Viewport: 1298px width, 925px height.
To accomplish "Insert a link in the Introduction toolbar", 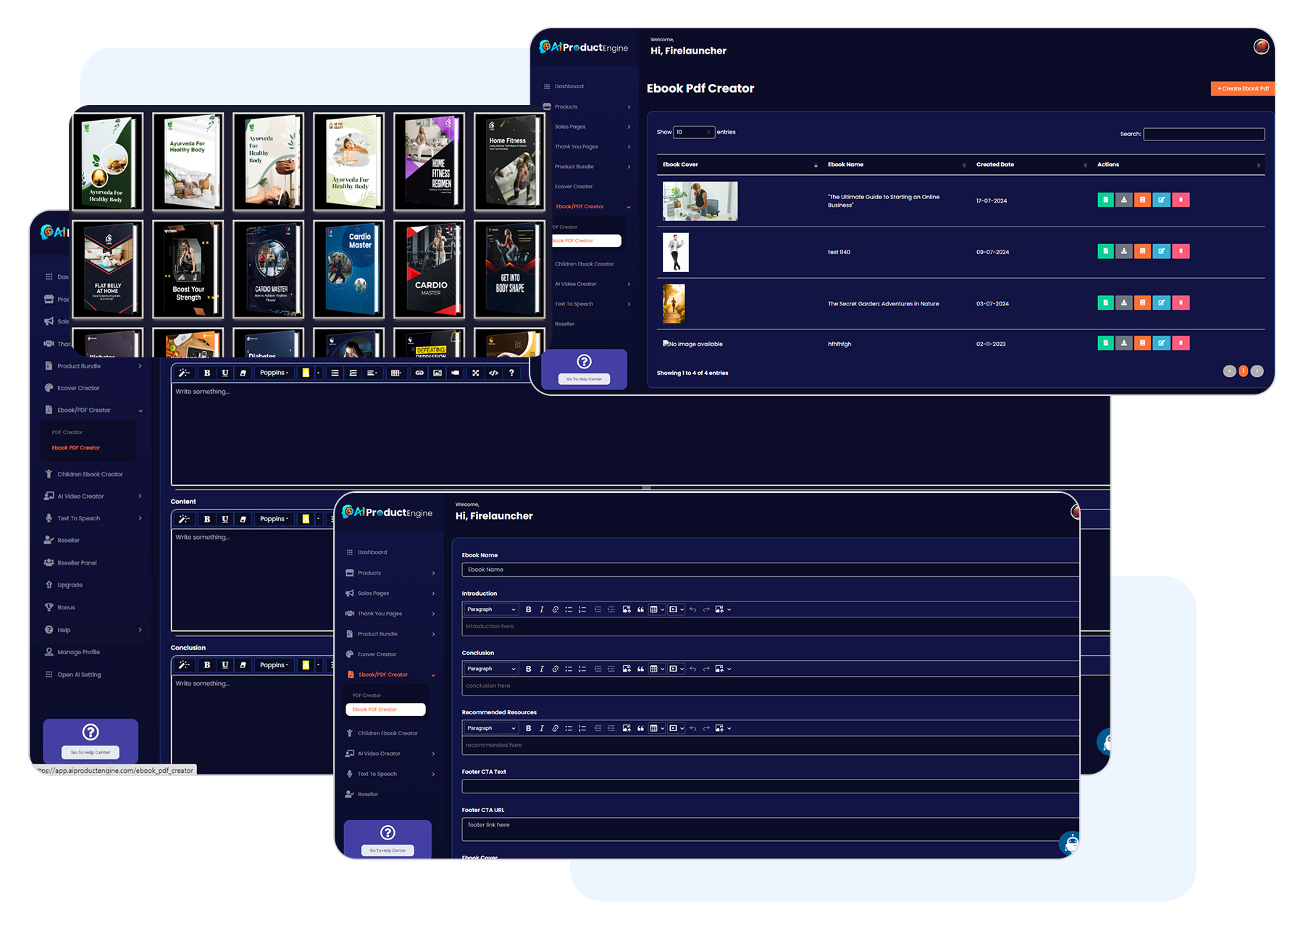I will pos(556,609).
